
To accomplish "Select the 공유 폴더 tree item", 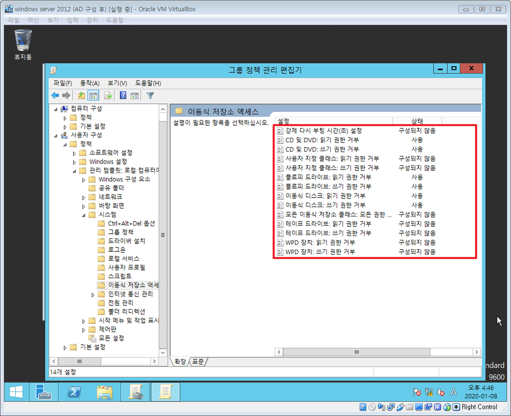I will [111, 188].
